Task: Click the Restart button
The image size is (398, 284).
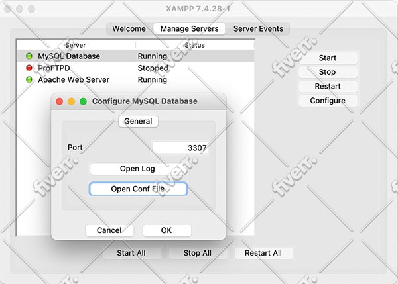Action: pos(328,86)
